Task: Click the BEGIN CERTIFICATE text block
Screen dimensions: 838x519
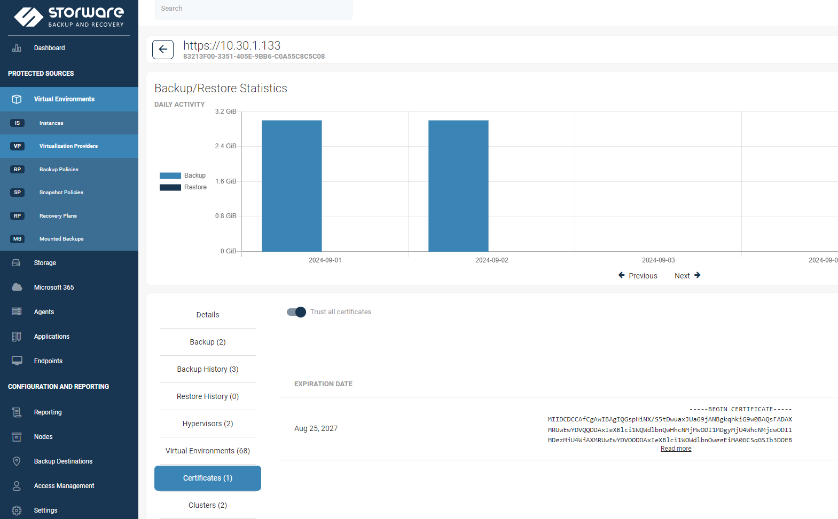Action: 670,425
